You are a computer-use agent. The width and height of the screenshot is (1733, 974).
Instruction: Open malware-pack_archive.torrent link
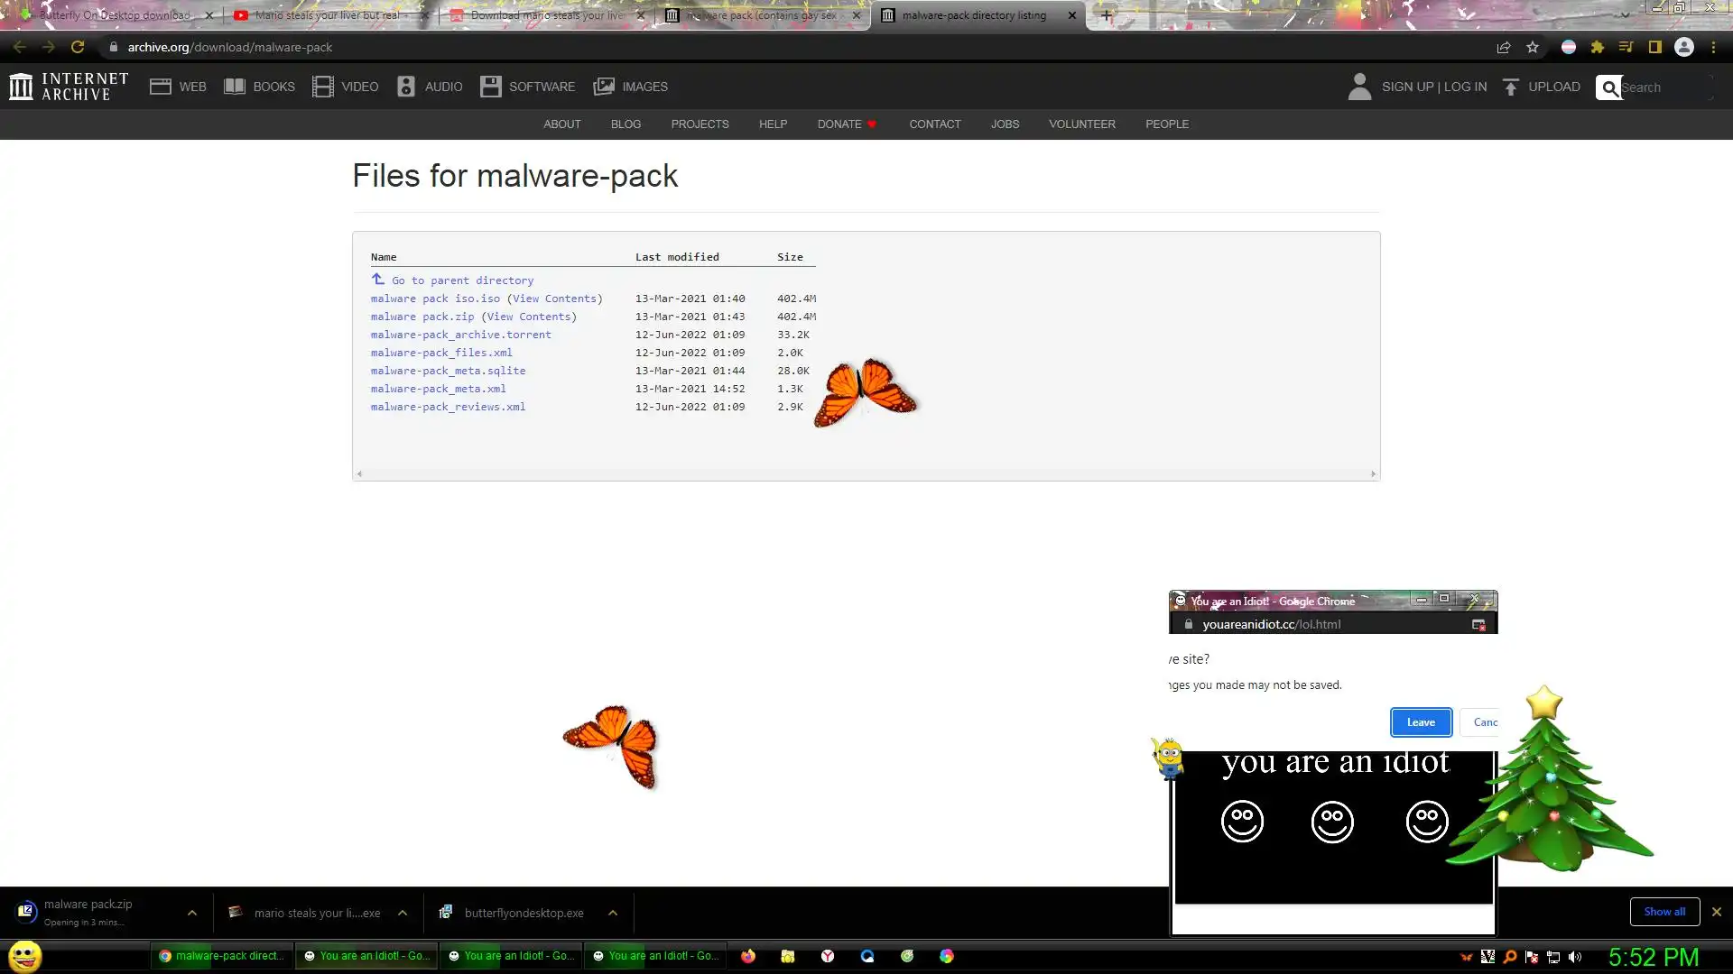[x=460, y=335]
